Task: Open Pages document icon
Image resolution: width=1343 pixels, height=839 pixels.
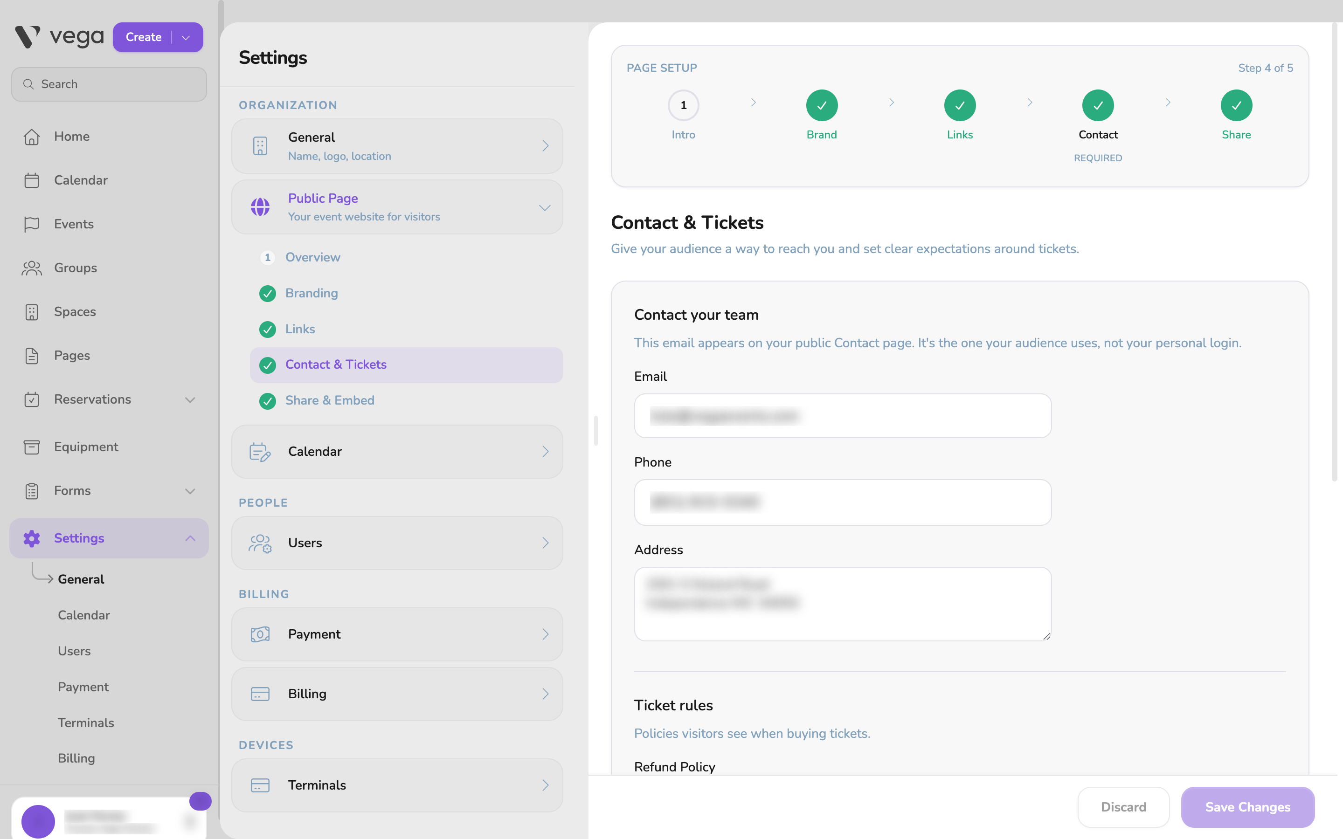Action: point(32,356)
